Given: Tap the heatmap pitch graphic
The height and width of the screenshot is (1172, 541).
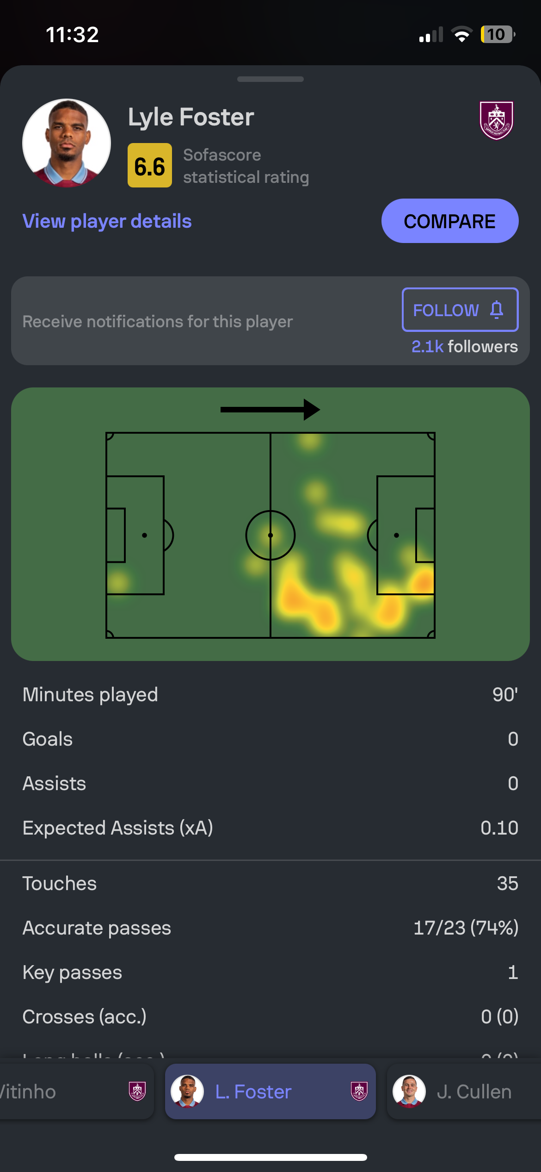Looking at the screenshot, I should pos(270,536).
